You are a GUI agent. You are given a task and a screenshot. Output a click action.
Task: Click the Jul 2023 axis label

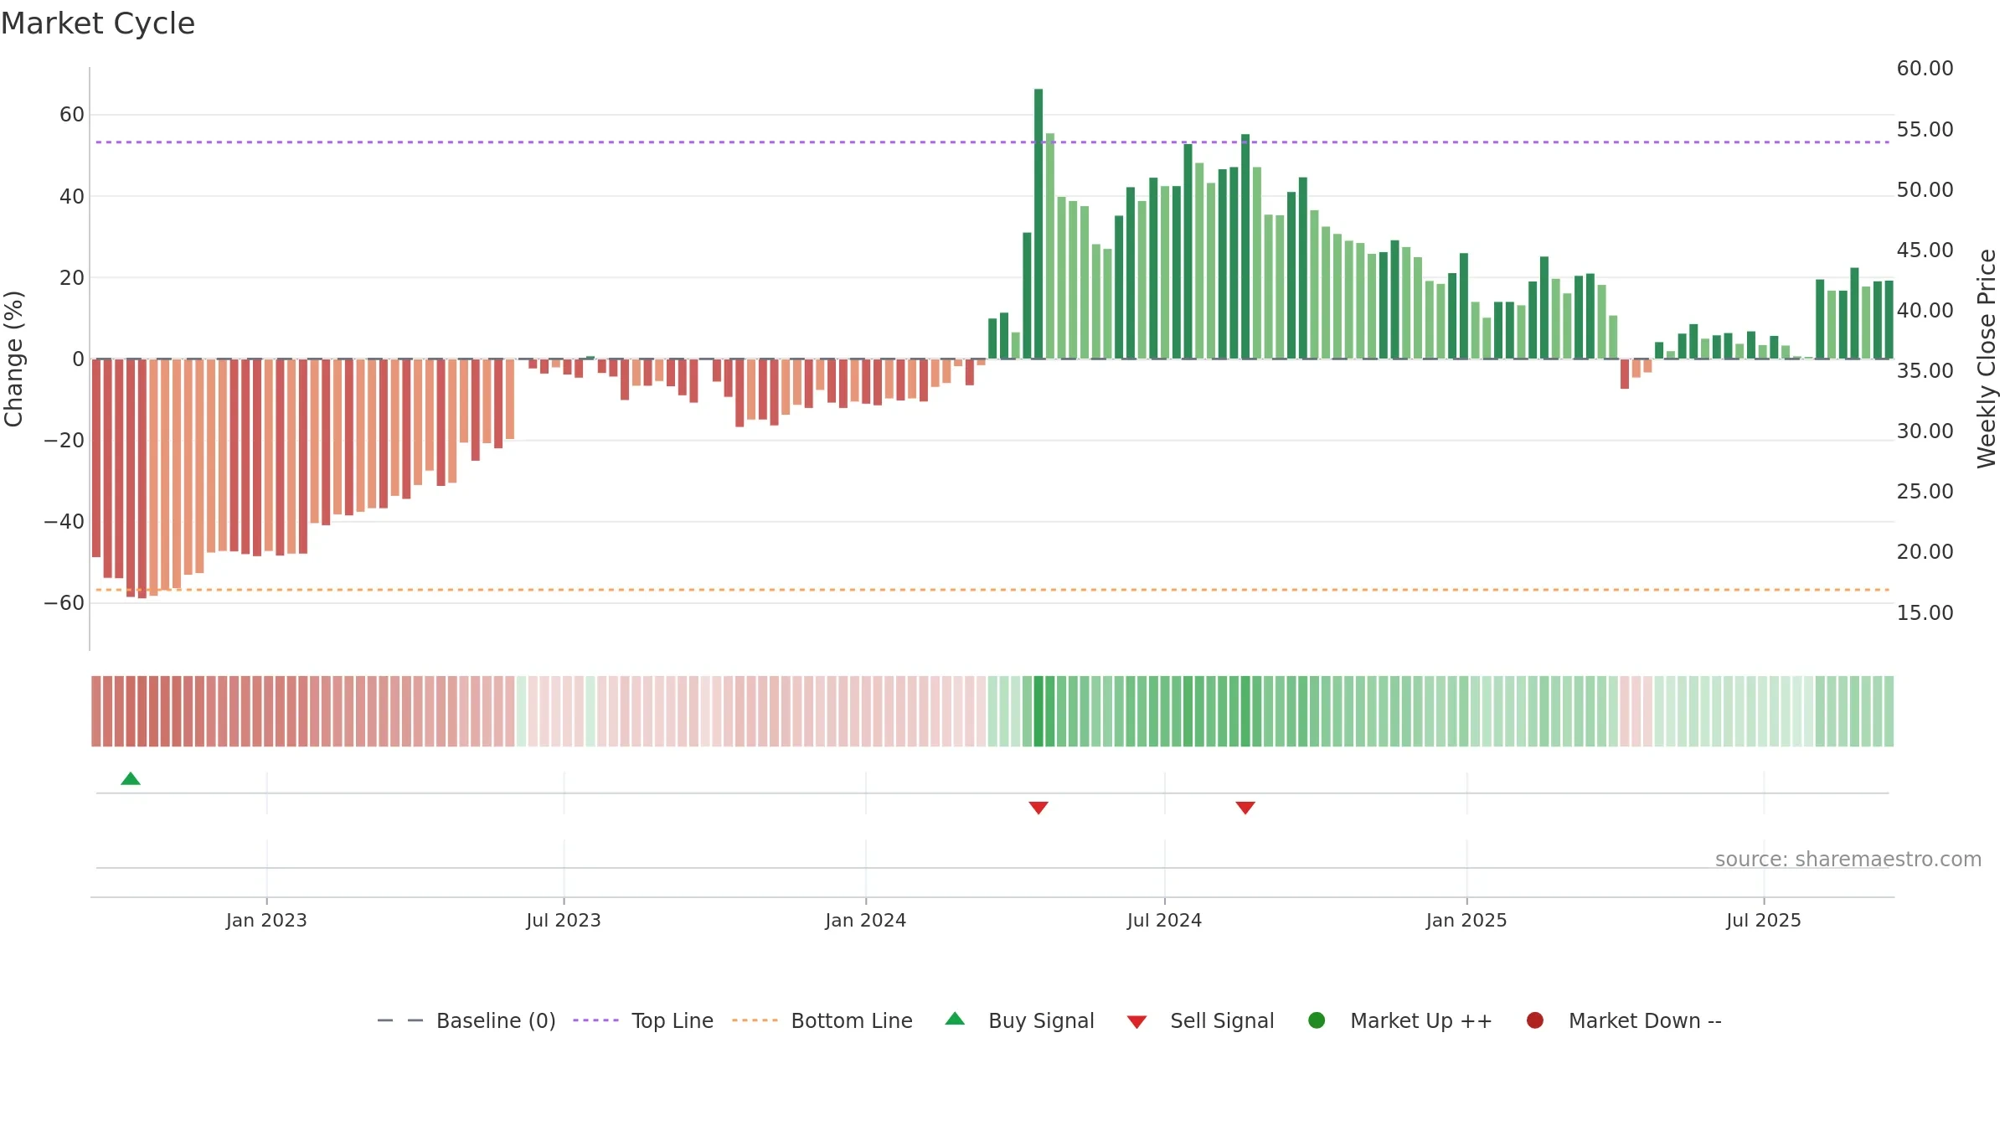(564, 920)
